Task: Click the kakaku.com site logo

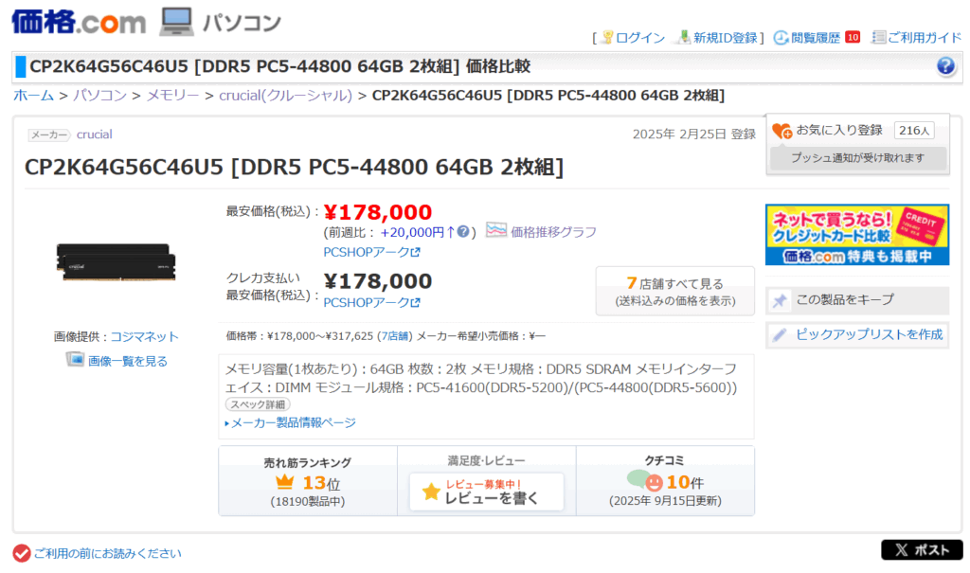Action: pos(79,21)
